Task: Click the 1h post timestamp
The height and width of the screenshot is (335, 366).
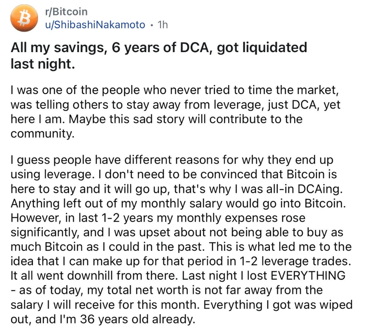Action: click(x=162, y=25)
